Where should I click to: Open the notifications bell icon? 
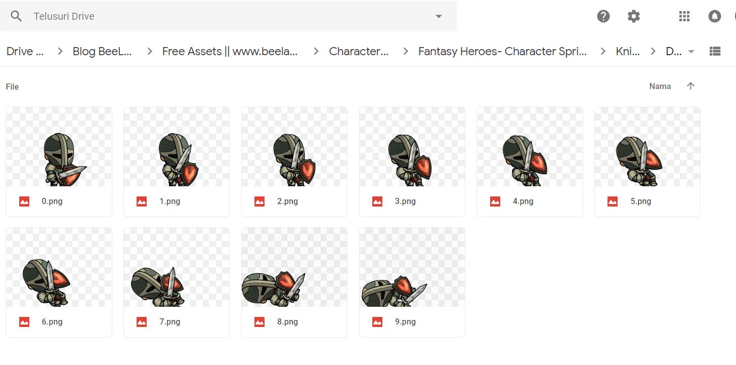click(715, 16)
